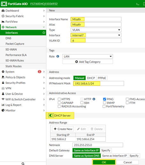Choose Specify for Default Gateway

106,150
